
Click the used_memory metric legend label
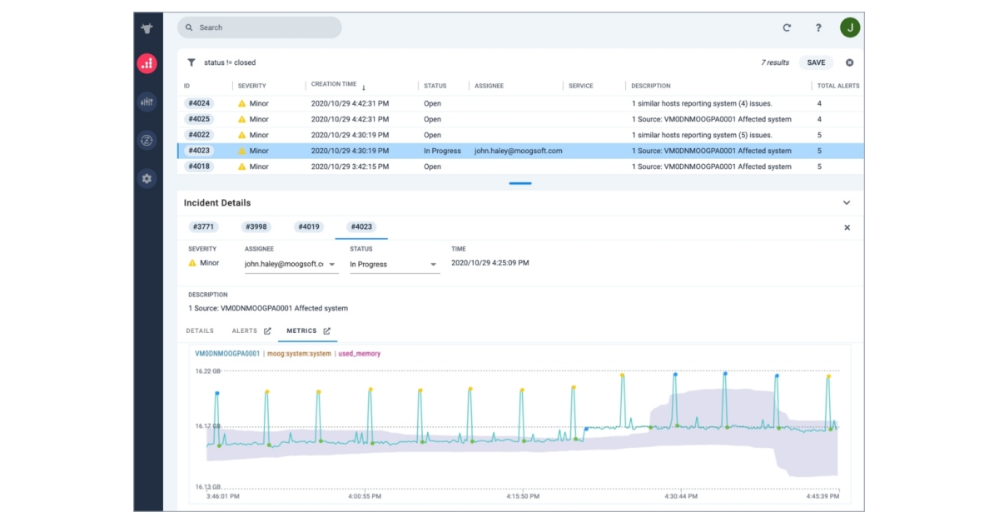point(359,353)
